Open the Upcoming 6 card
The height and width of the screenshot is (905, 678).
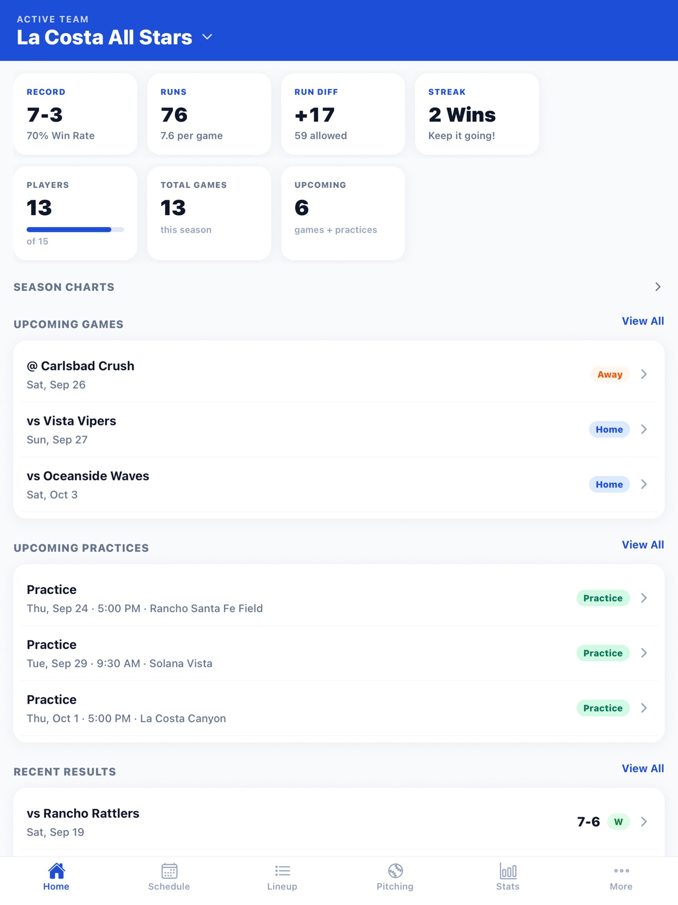(x=343, y=213)
